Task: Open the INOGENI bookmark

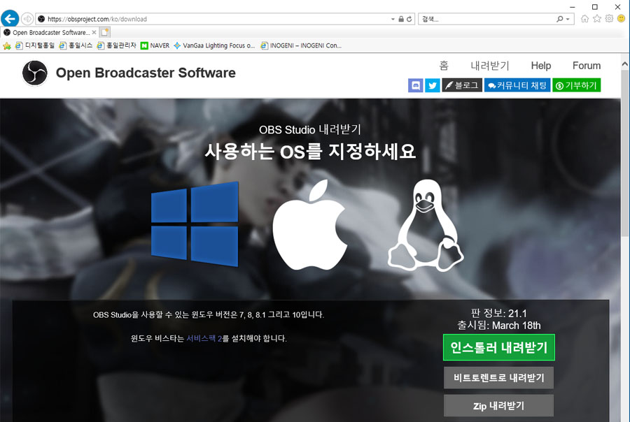Action: coord(301,45)
